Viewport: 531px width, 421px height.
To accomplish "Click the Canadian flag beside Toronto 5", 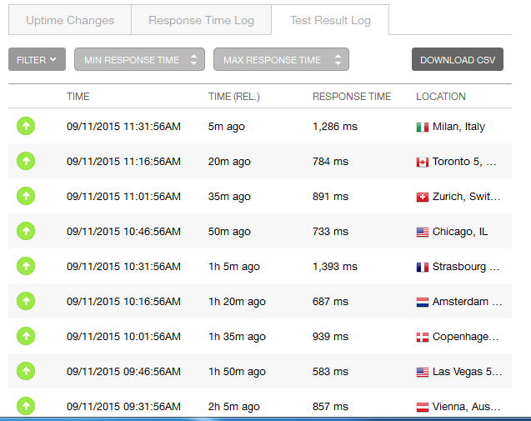I will click(x=423, y=163).
